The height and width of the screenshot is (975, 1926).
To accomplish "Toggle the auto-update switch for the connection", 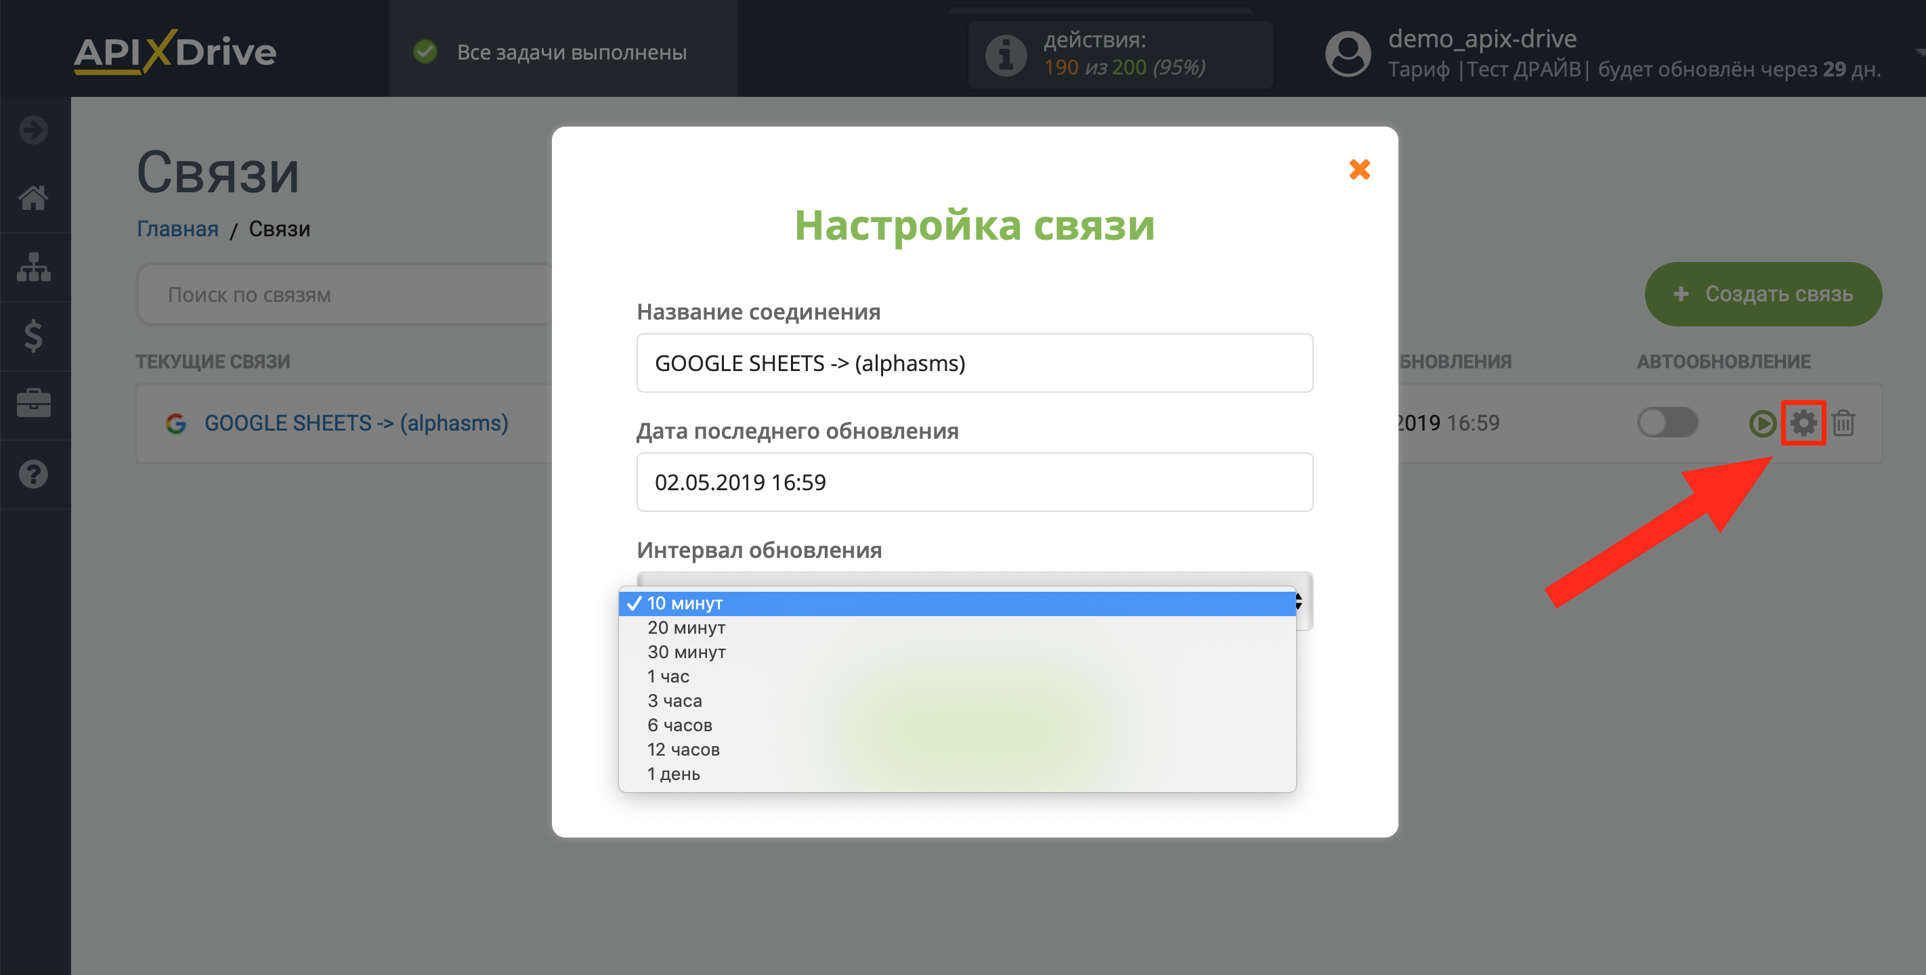I will [x=1667, y=423].
